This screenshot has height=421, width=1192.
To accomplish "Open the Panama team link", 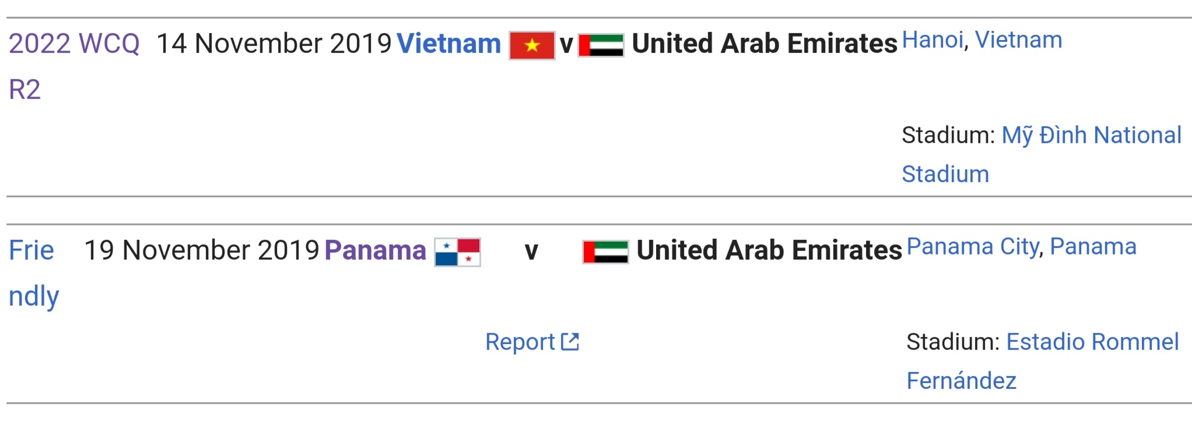I will click(x=376, y=250).
